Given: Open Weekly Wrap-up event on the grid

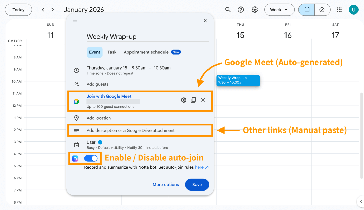Looking at the screenshot, I should coord(238,80).
